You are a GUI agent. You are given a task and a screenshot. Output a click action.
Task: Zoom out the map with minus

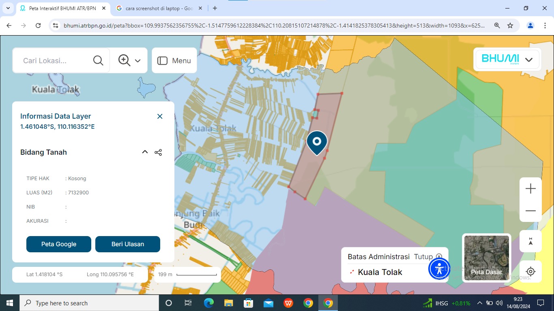pos(530,211)
